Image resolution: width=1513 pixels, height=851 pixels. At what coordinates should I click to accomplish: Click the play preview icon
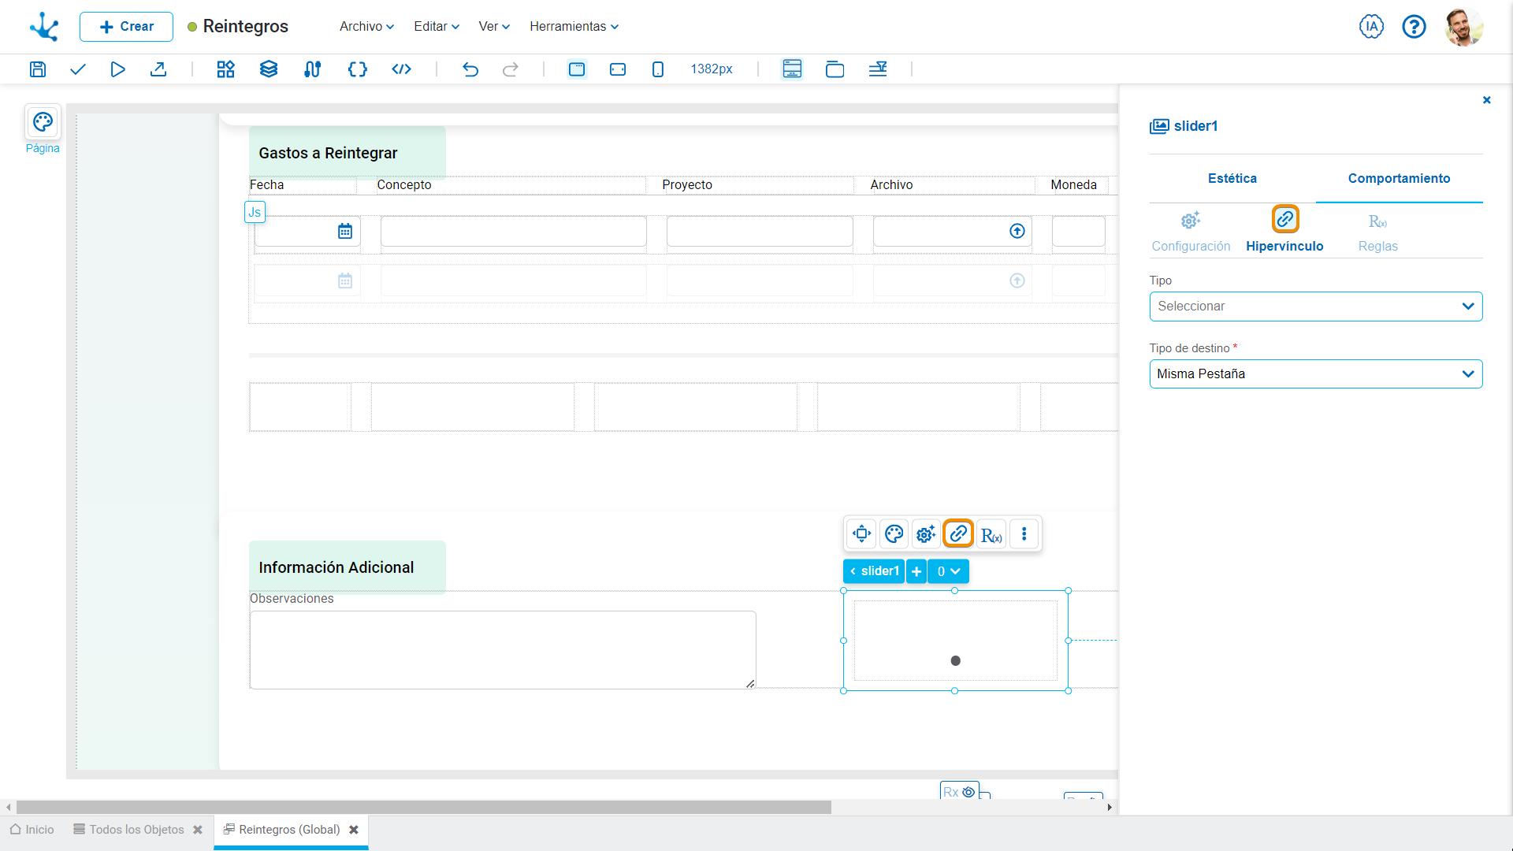[117, 69]
